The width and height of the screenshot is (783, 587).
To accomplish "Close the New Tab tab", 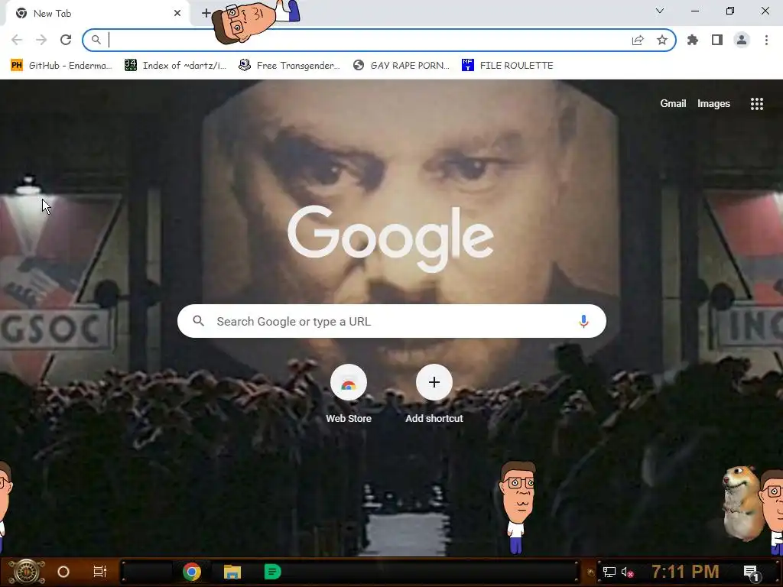I will tap(177, 14).
